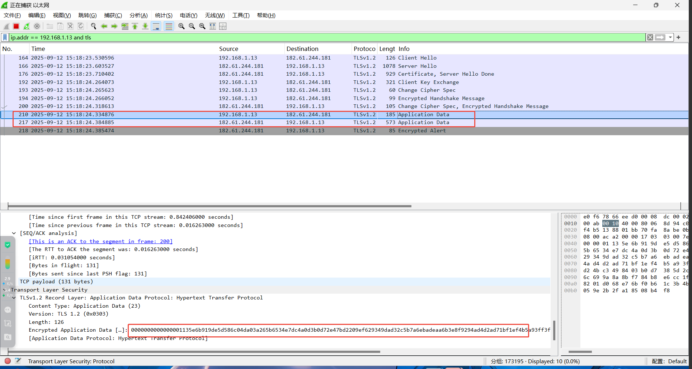Open the 统计(S) menu
The height and width of the screenshot is (369, 692).
tap(164, 15)
